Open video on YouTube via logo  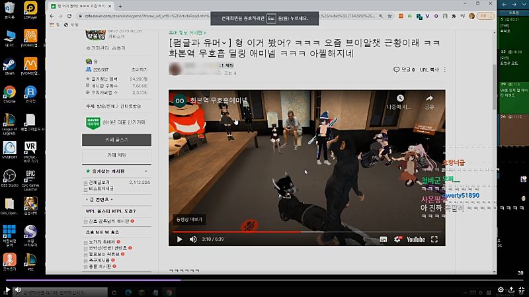click(x=416, y=239)
